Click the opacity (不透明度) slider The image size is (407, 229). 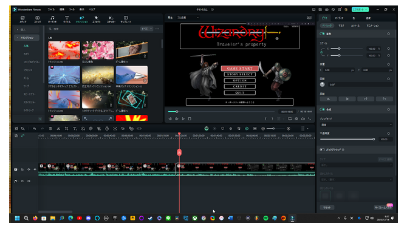[x=347, y=139]
